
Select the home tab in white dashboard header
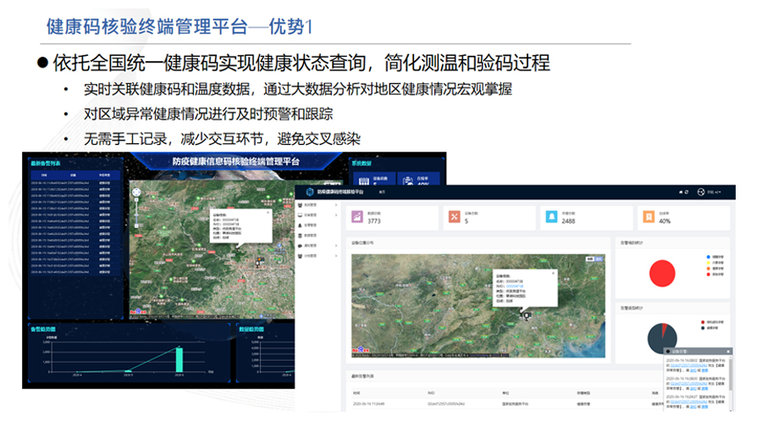[382, 192]
